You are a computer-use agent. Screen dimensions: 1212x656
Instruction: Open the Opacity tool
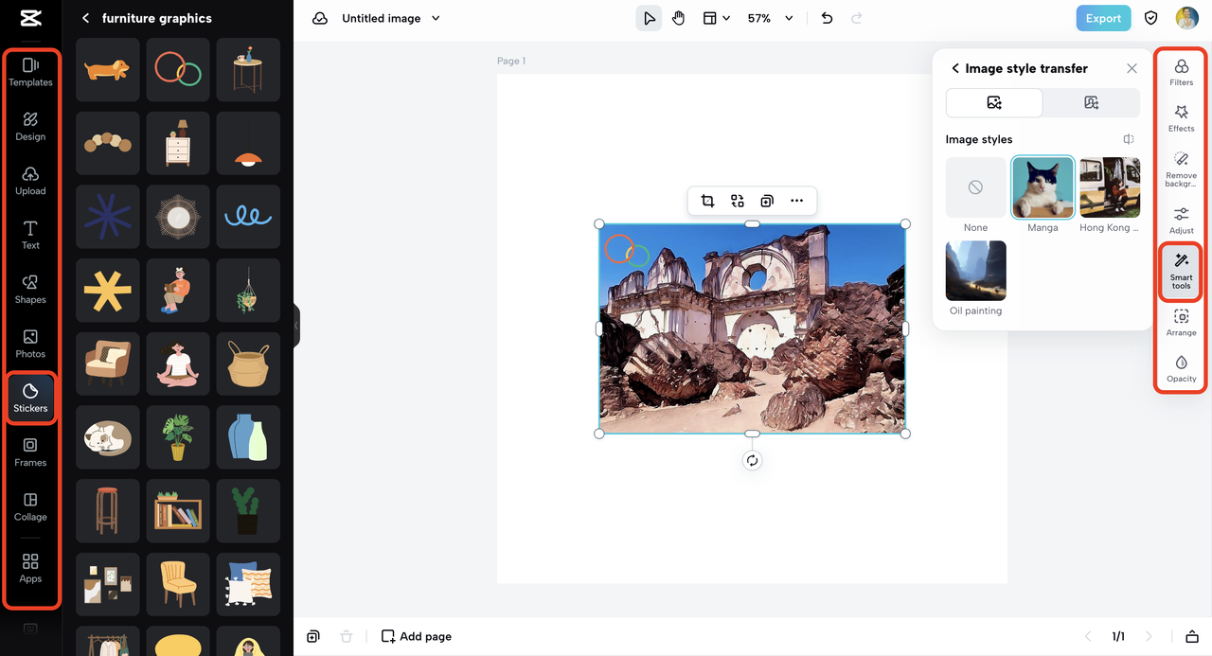1181,369
